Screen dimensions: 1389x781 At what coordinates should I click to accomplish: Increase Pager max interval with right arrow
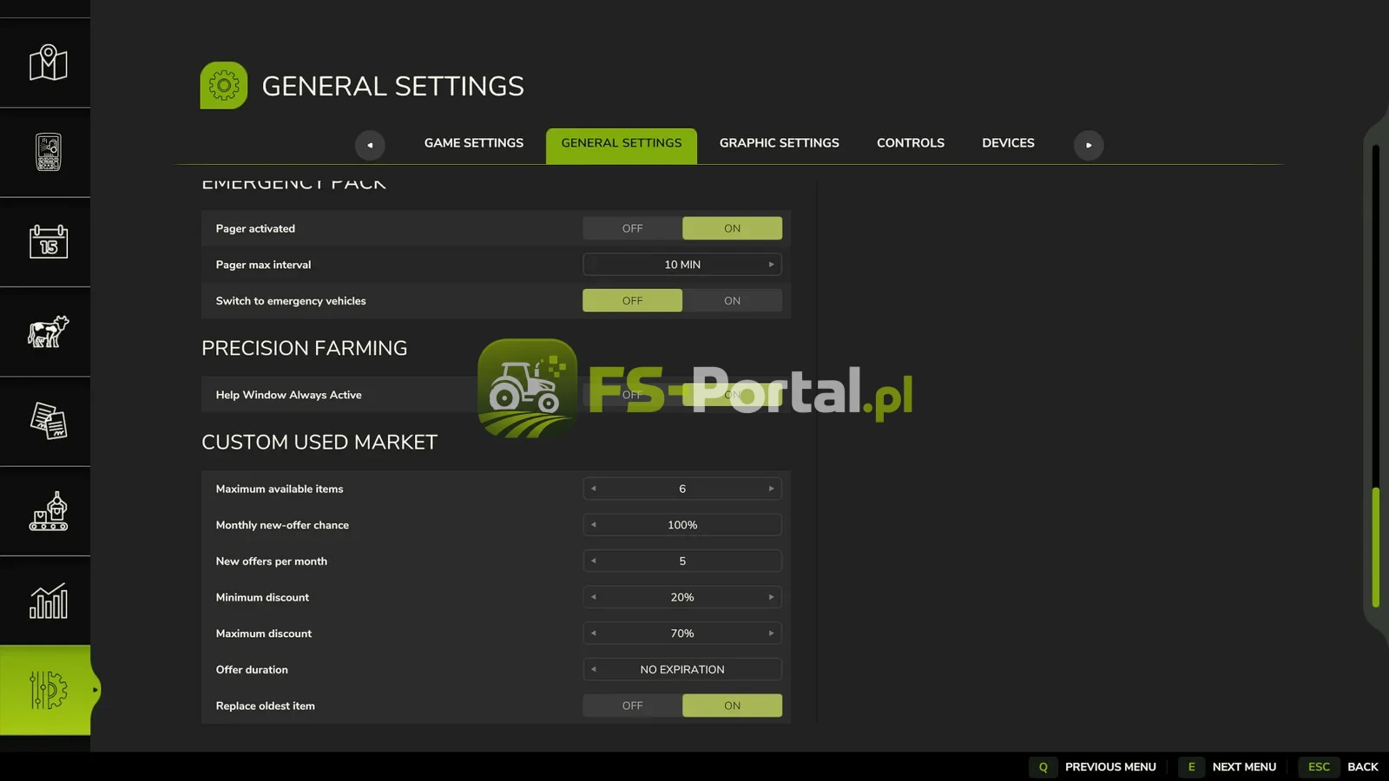point(771,265)
